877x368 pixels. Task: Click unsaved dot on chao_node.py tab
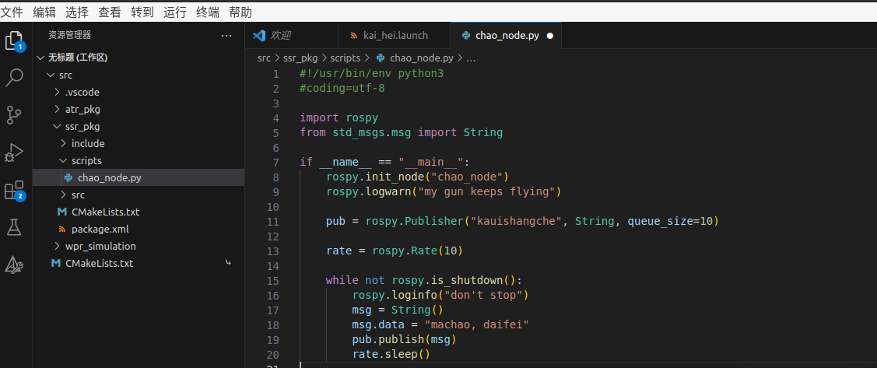tap(550, 36)
